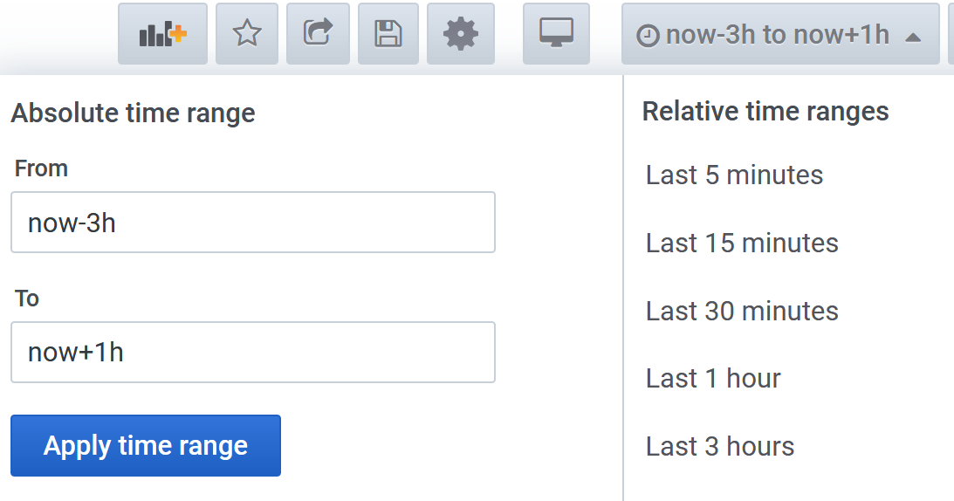
Task: Cycle view mode with monitor icon
Action: tap(556, 34)
